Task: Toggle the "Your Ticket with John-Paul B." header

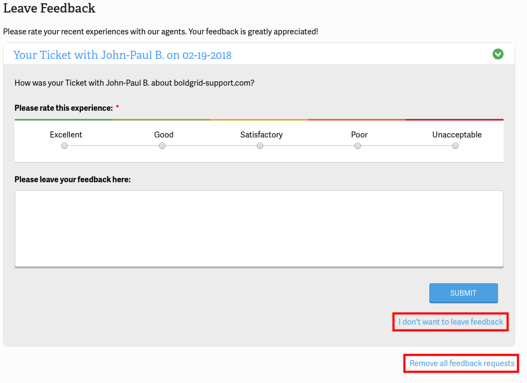Action: tap(123, 55)
